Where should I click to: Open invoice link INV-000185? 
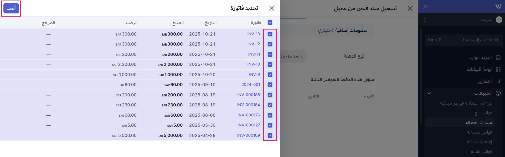(248, 95)
